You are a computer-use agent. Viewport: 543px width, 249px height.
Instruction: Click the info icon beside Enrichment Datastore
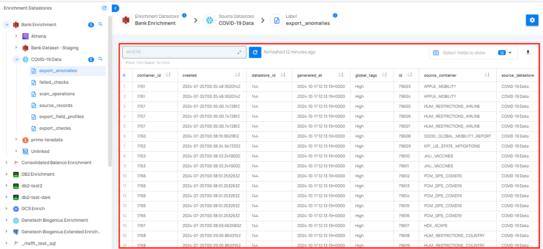click(x=184, y=15)
